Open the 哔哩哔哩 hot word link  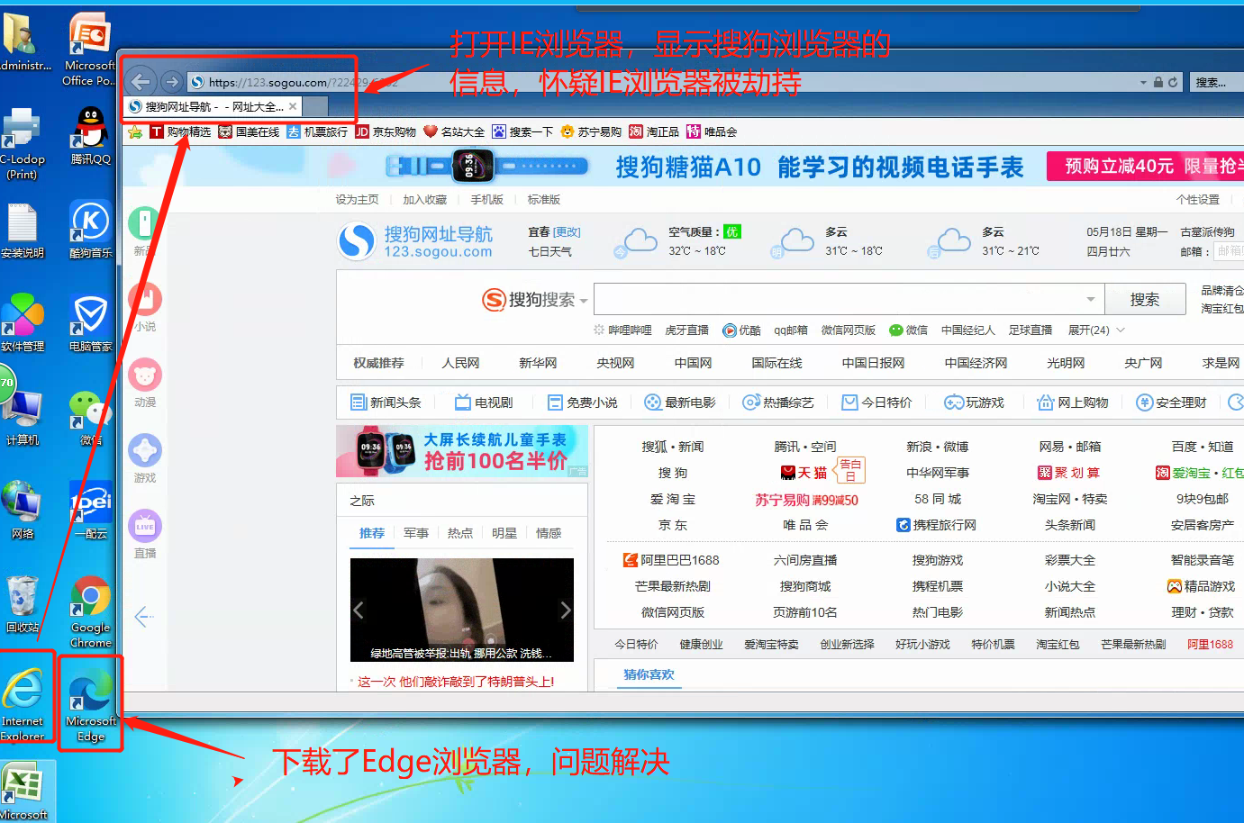tap(622, 330)
